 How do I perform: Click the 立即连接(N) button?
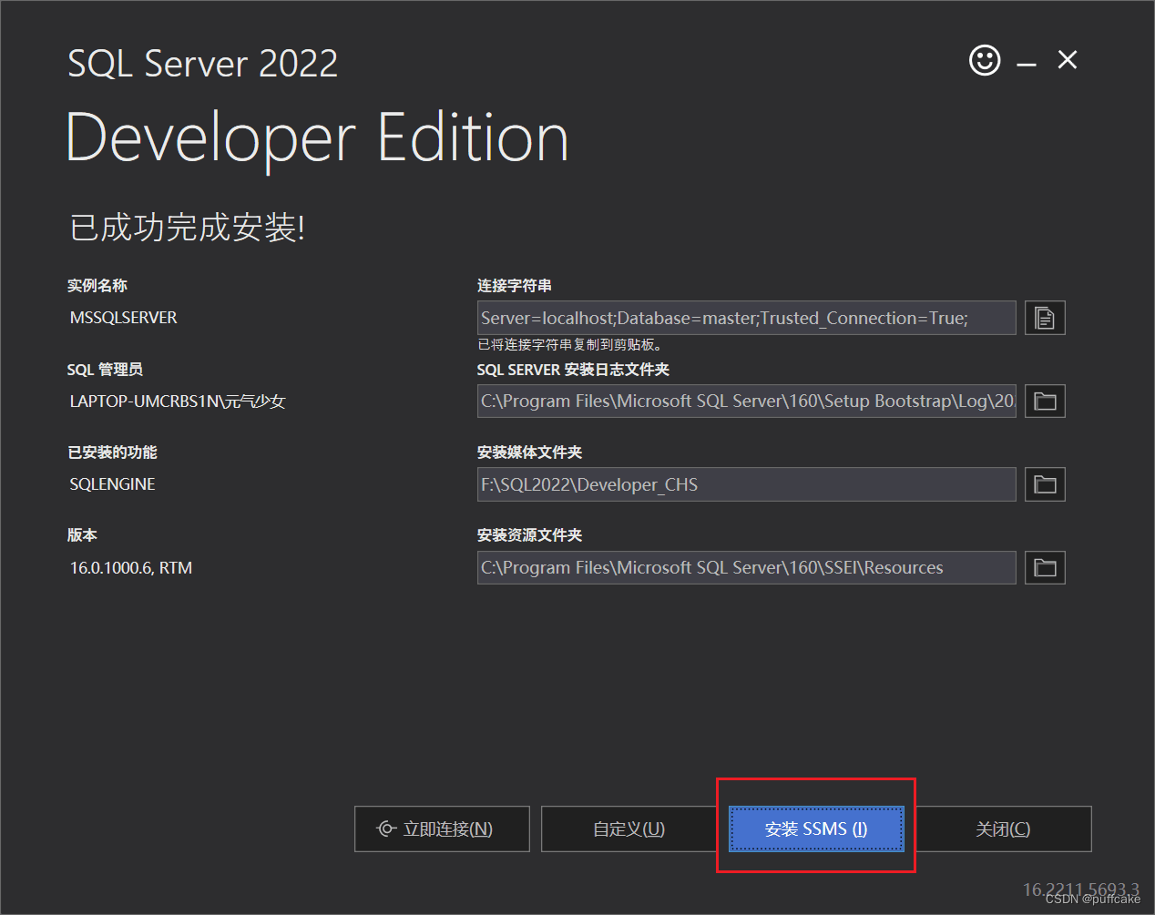coord(442,829)
